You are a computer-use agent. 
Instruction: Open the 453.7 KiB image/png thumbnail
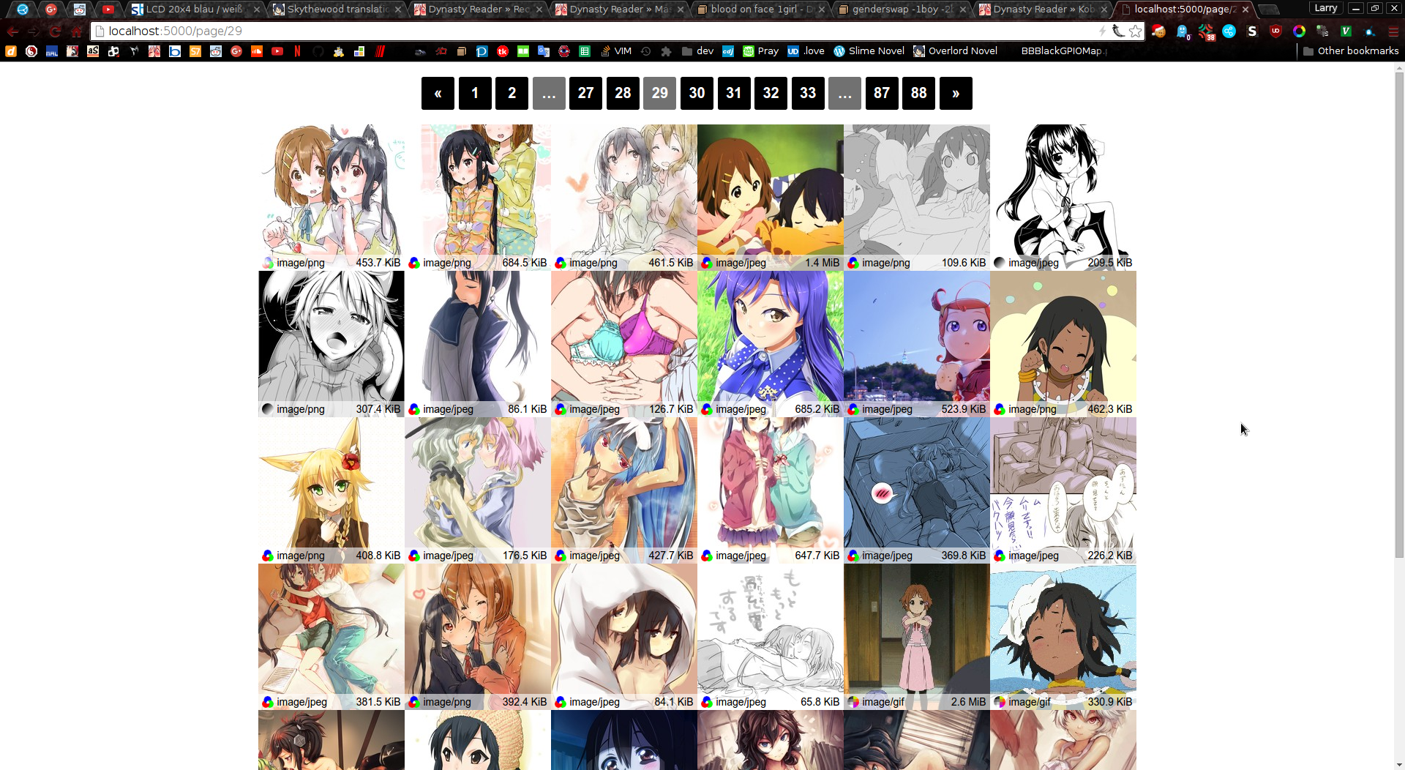[x=331, y=190]
